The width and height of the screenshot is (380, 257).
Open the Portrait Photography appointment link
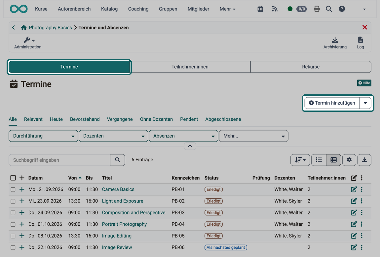[x=124, y=224]
